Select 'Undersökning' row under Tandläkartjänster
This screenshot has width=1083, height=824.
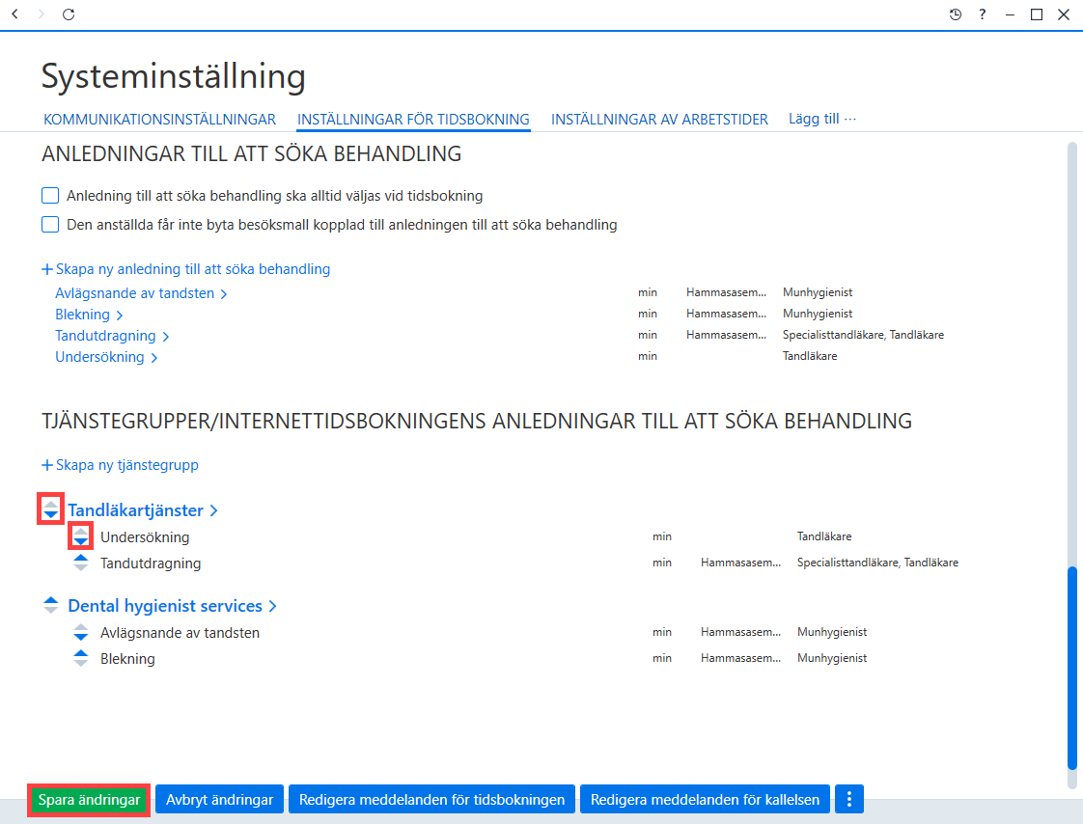point(145,537)
